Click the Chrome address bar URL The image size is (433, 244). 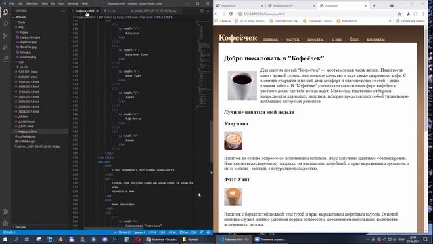pyautogui.click(x=264, y=14)
